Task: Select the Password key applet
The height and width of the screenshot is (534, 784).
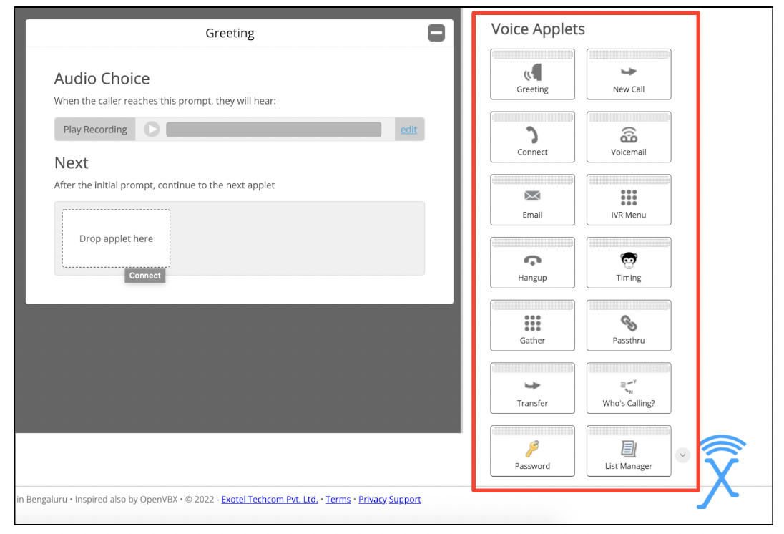Action: [532, 452]
